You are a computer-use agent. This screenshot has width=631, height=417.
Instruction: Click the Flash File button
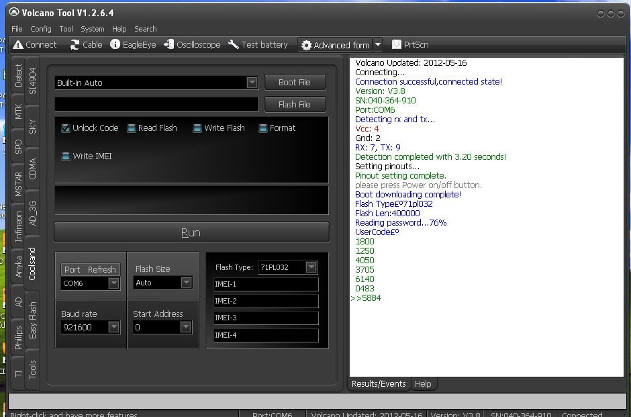[x=295, y=104]
